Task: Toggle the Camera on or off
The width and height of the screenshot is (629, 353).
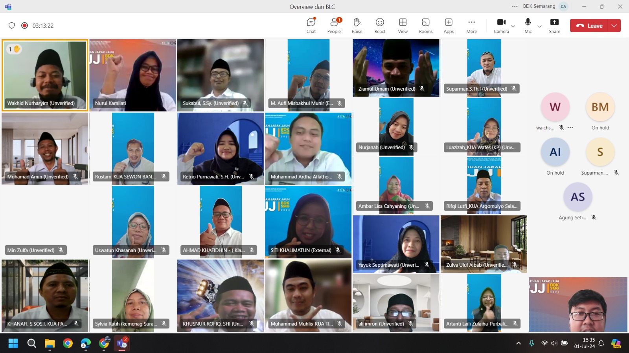Action: coord(501,25)
